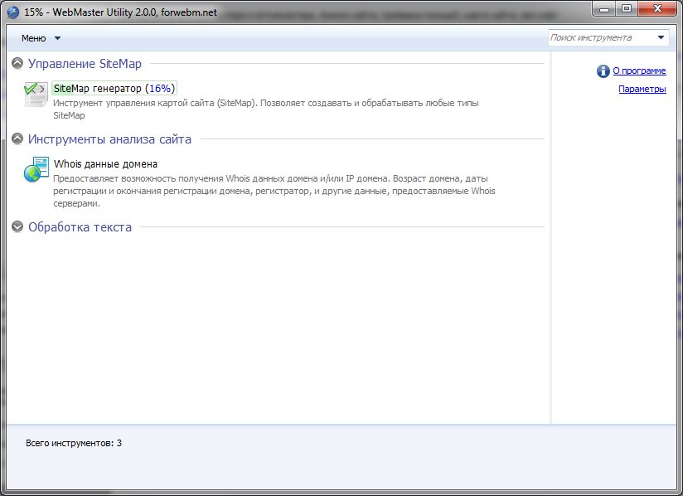
Task: Collapse the Управление SiteMap section chevron
Action: coord(17,64)
